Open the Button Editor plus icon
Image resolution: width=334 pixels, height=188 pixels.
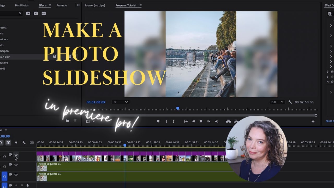click(313, 121)
